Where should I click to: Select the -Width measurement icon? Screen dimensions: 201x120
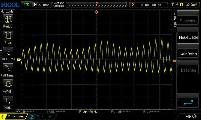pyautogui.click(x=8, y=102)
